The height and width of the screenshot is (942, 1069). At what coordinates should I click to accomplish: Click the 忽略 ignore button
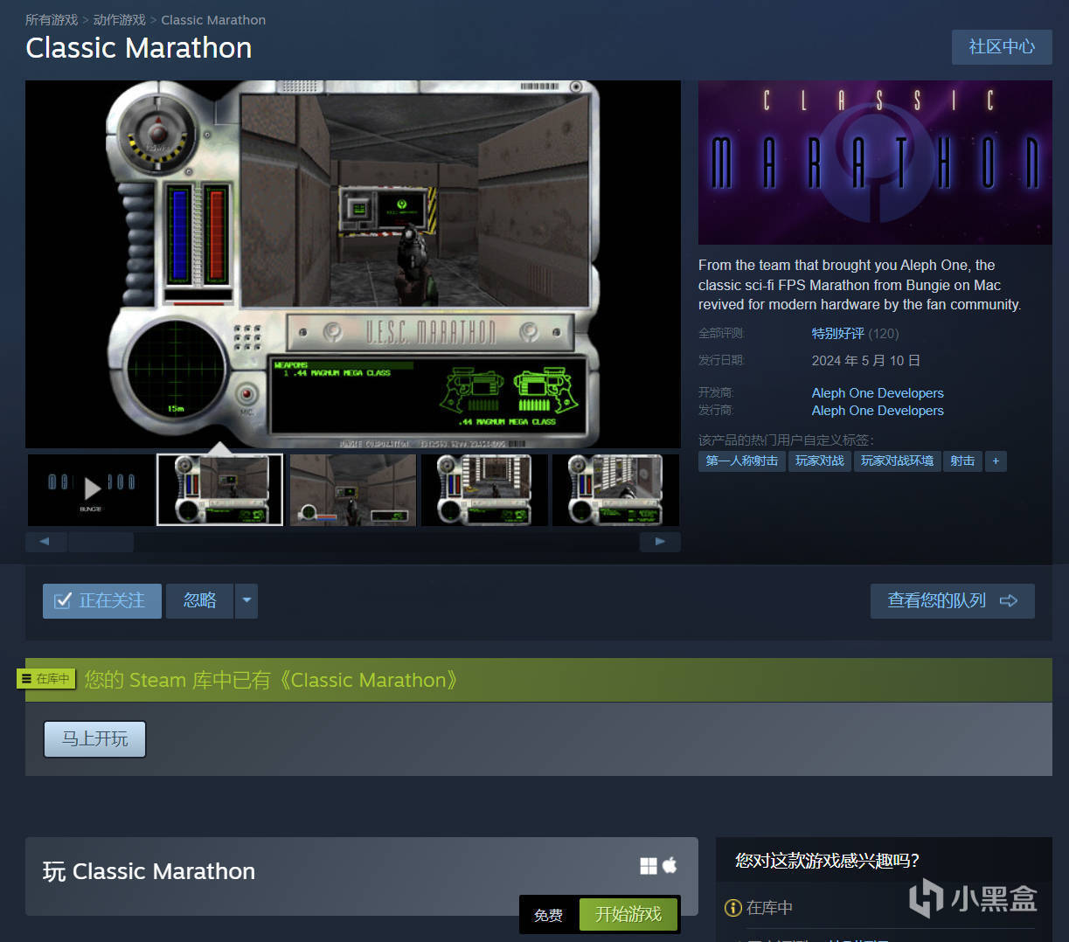coord(199,600)
